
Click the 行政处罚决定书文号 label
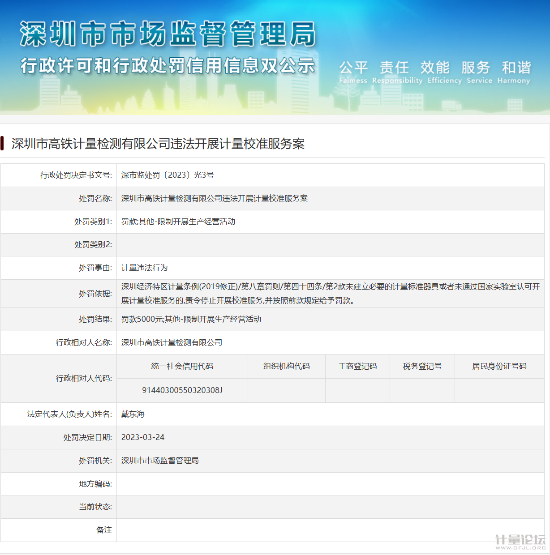click(76, 175)
